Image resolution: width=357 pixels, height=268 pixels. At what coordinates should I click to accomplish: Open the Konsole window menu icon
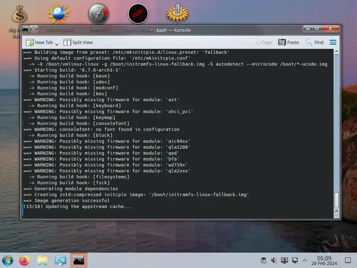pyautogui.click(x=25, y=29)
